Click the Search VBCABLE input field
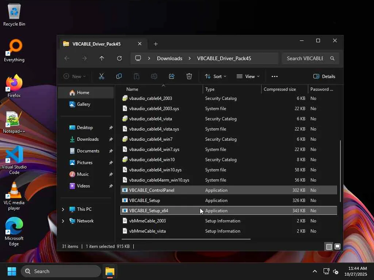374x280 pixels. click(x=310, y=58)
